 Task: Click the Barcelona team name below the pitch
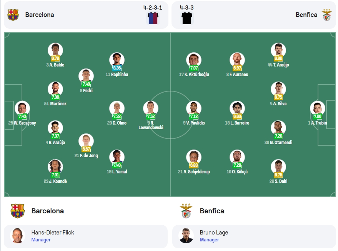[47, 211]
